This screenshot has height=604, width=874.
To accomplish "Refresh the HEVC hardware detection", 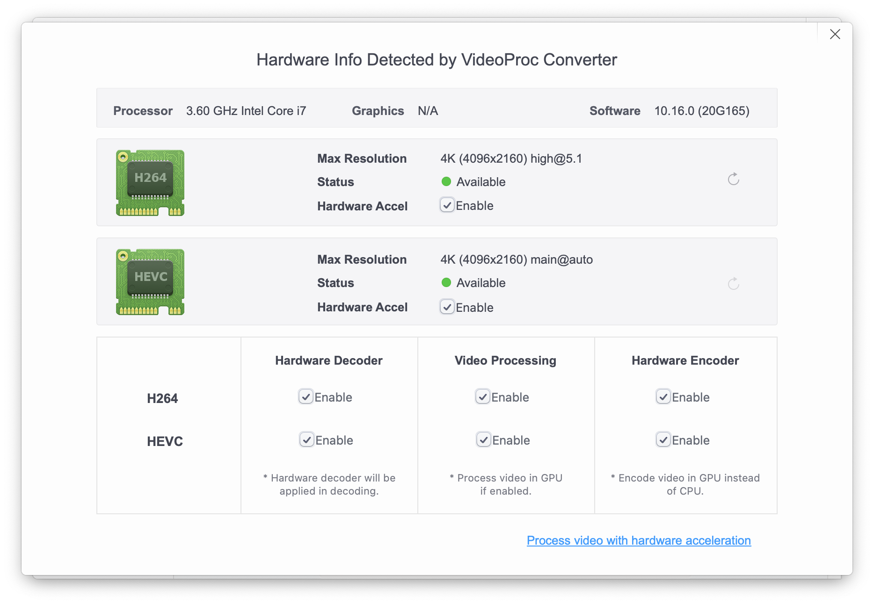I will pos(733,284).
